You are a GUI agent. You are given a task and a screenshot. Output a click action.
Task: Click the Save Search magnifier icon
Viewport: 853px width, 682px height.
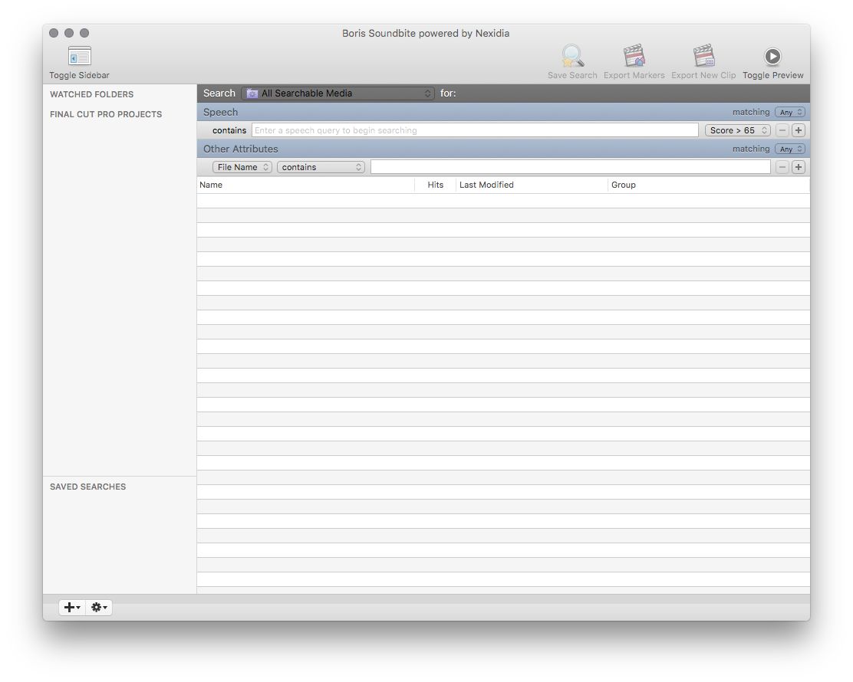(572, 57)
